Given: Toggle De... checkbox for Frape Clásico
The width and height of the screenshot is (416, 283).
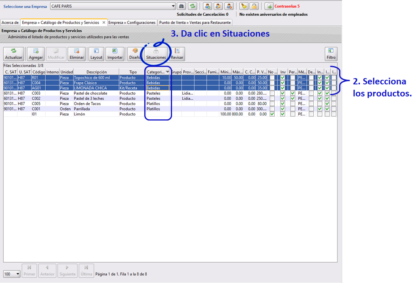Looking at the screenshot, I should [311, 83].
